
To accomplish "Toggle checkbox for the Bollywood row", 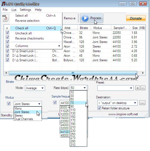I will (x=7, y=60).
